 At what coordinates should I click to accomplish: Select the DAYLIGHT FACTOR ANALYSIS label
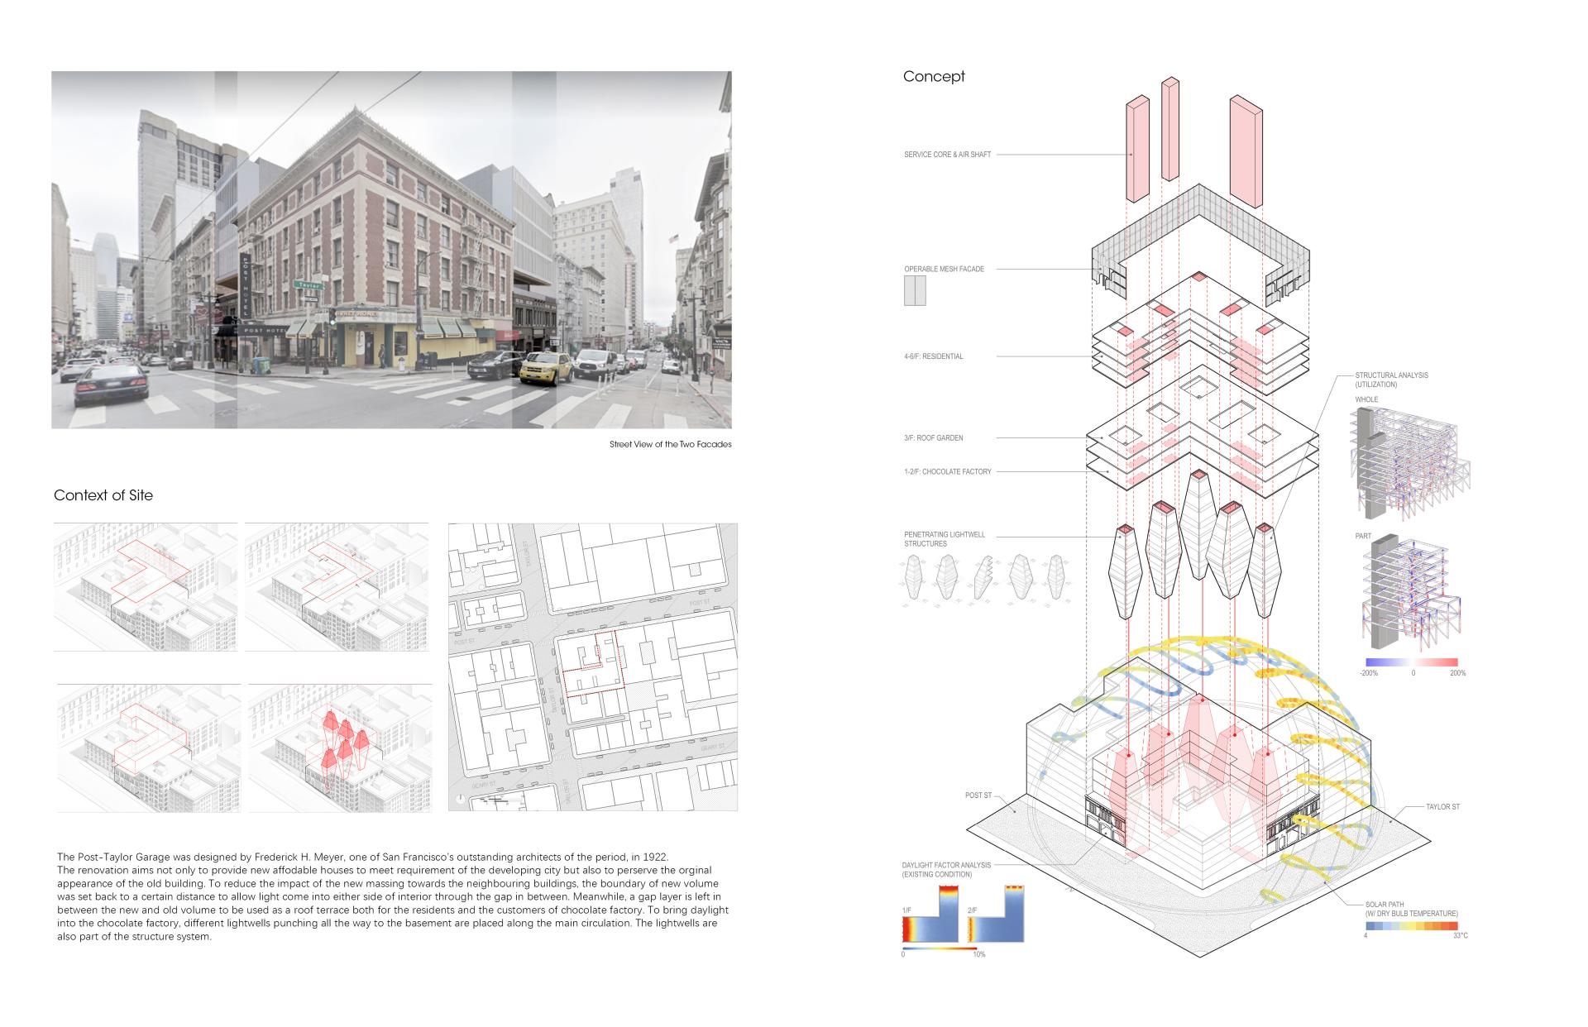tap(946, 870)
